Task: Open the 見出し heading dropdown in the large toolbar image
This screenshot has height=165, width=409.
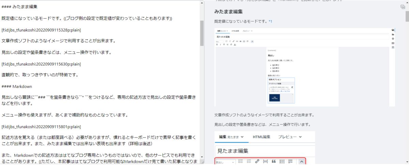Action: coord(225,162)
